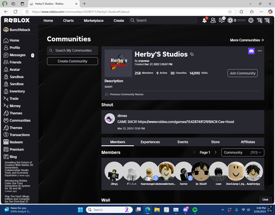This screenshot has width=275, height=215.
Task: Go to previous members page arrow
Action: click(x=194, y=152)
